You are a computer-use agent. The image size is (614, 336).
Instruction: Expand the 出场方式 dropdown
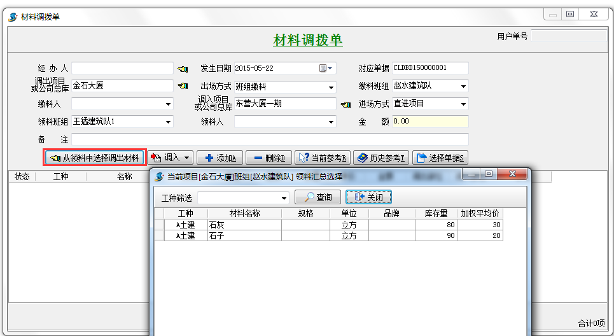[331, 87]
